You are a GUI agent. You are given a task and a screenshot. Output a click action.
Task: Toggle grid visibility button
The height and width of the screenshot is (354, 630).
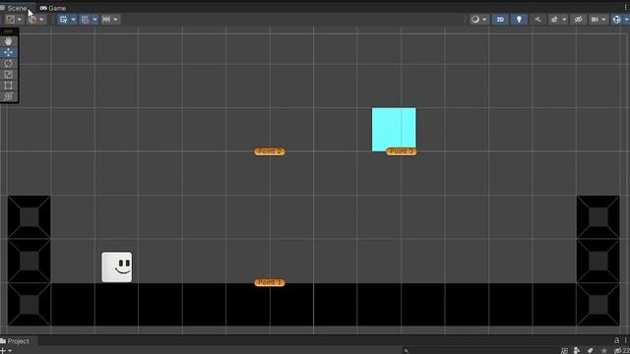[63, 20]
